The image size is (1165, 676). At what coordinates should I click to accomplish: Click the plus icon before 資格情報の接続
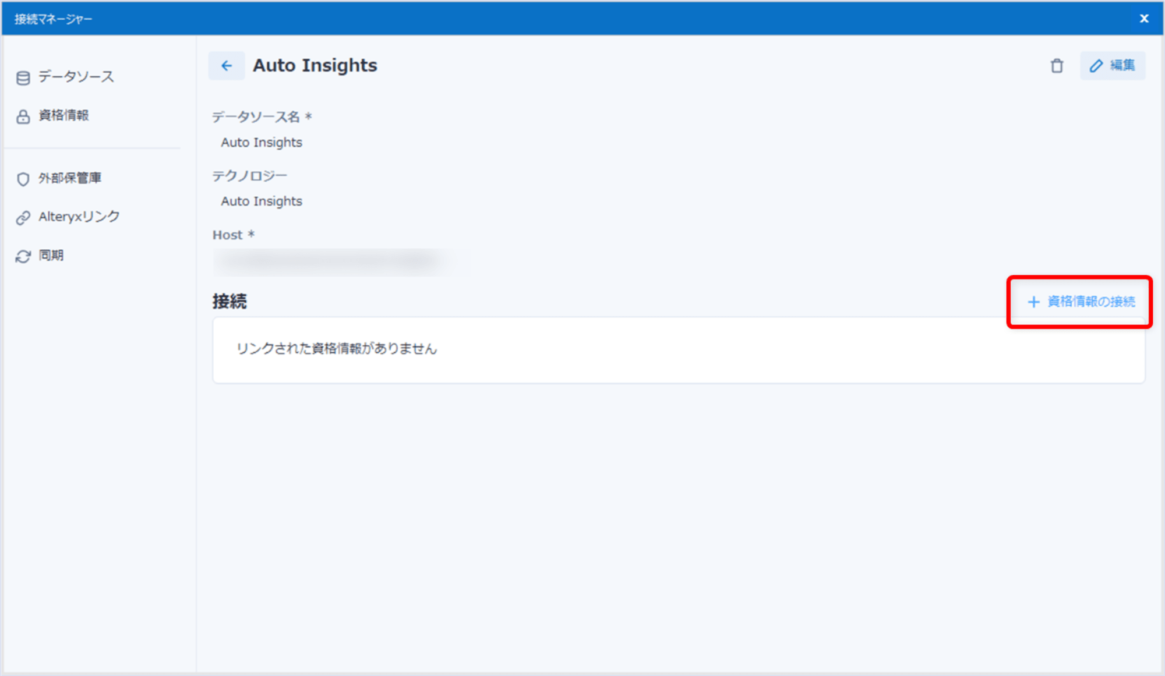(1033, 302)
